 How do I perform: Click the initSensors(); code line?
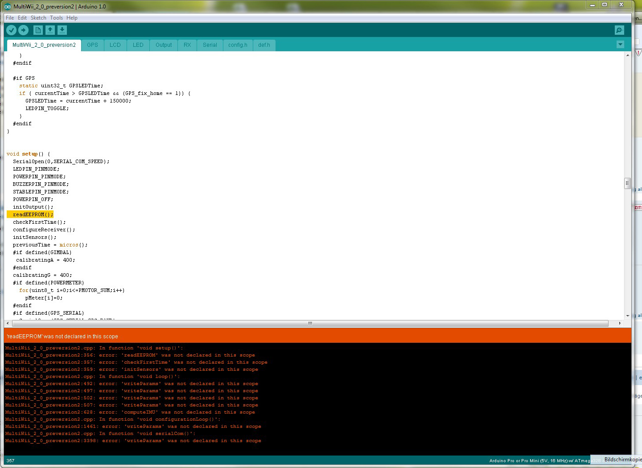coord(34,237)
